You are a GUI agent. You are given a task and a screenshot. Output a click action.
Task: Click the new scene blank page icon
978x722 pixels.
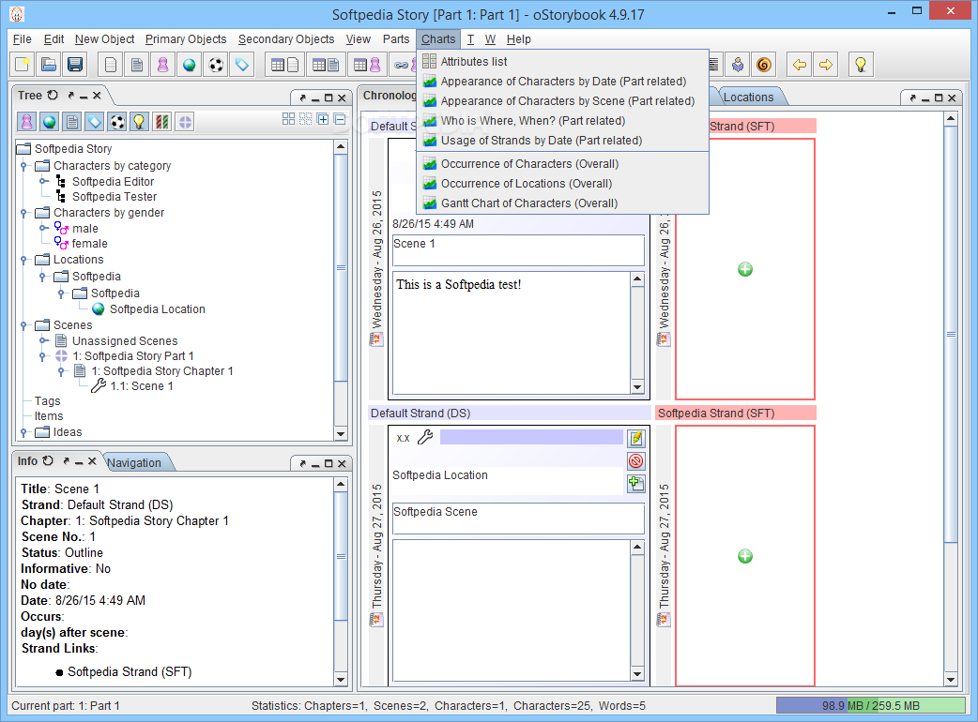coord(111,65)
